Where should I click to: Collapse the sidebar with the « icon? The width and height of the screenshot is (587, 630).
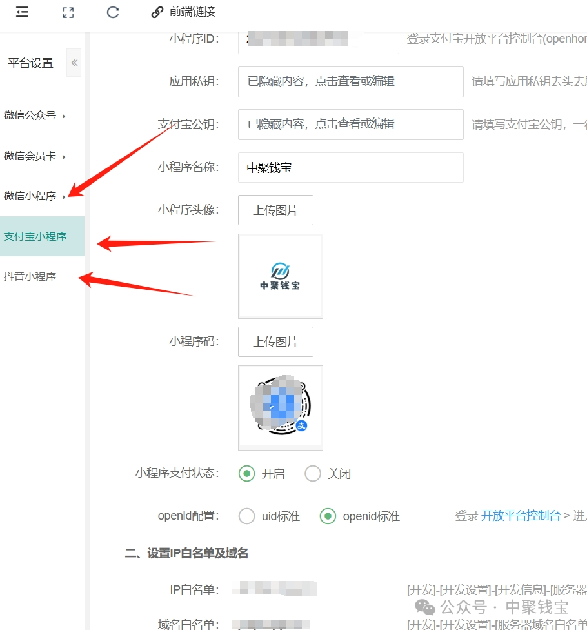[74, 63]
